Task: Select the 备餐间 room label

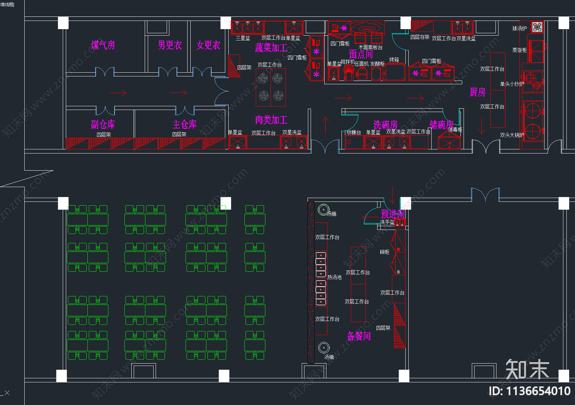Action: tap(359, 336)
